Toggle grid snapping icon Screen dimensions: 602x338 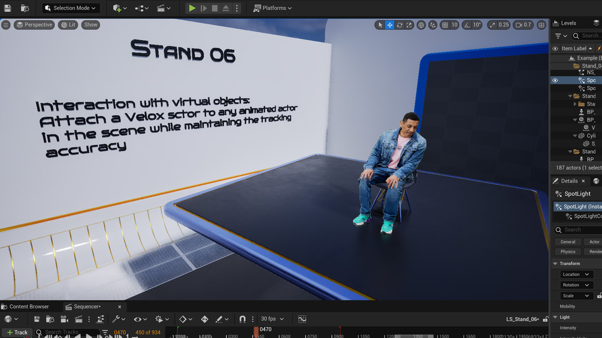click(444, 25)
